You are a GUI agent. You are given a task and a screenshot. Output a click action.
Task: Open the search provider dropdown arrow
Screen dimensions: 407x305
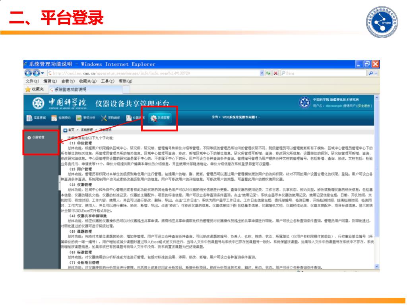point(376,73)
